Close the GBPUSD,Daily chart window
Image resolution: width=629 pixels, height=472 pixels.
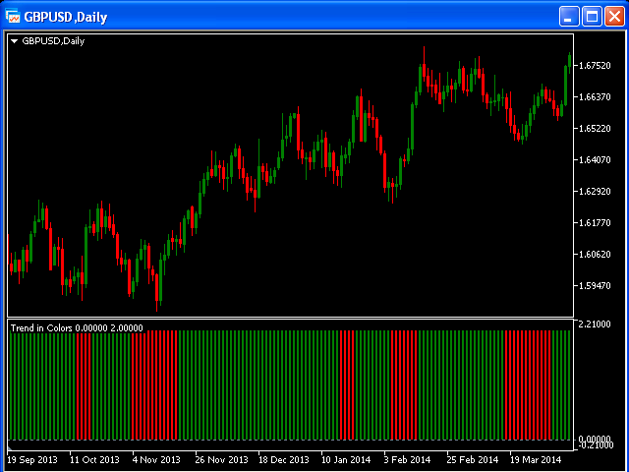pos(614,17)
